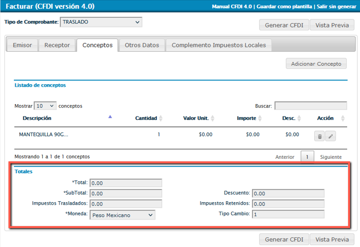Sort by Valor Unit. column arrows
This screenshot has height=247, width=360.
[x=213, y=119]
